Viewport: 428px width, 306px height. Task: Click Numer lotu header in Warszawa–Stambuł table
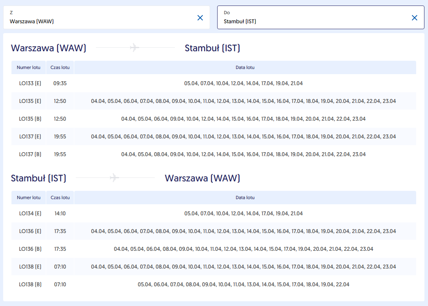click(29, 67)
